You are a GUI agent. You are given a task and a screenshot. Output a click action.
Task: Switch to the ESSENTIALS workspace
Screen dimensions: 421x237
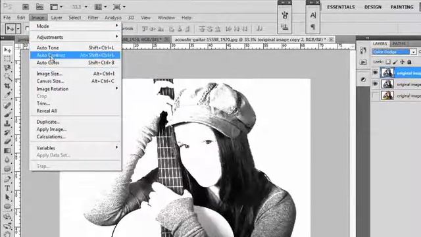(x=341, y=7)
